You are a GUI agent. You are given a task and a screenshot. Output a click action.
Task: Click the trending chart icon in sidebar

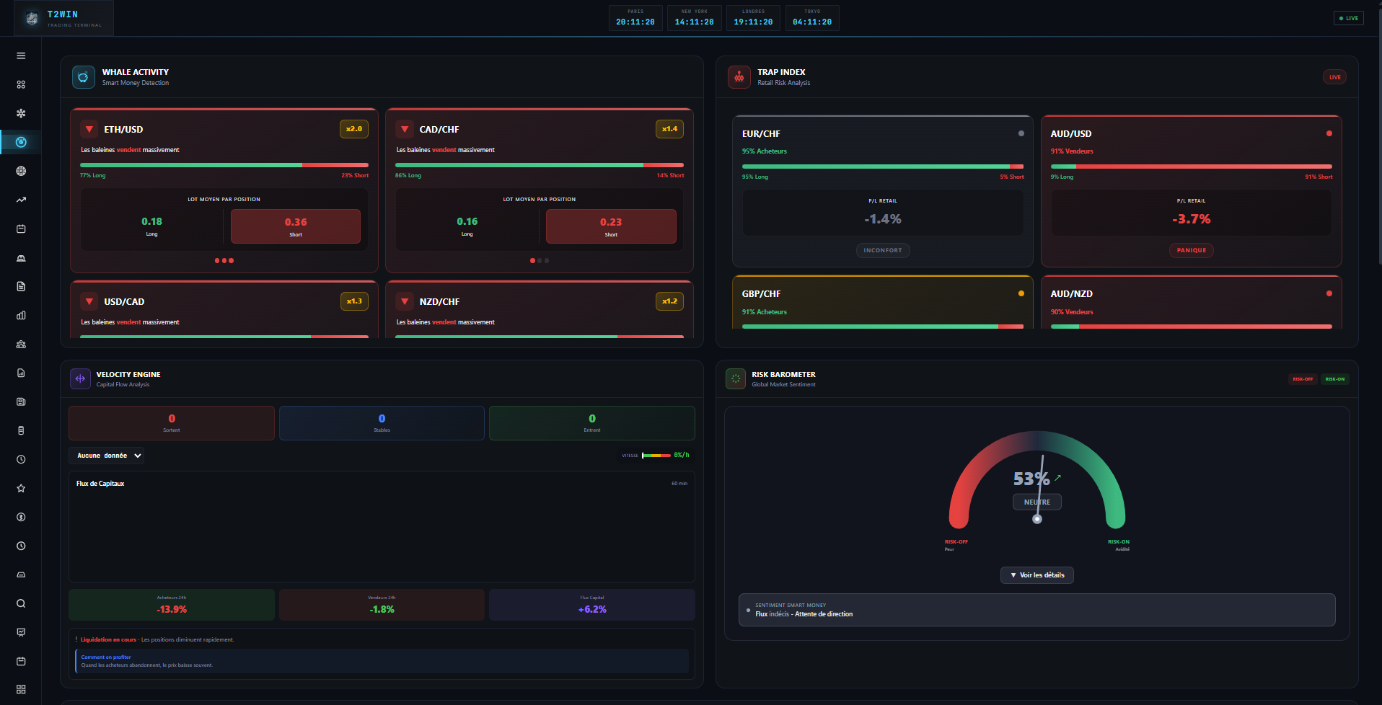(20, 200)
